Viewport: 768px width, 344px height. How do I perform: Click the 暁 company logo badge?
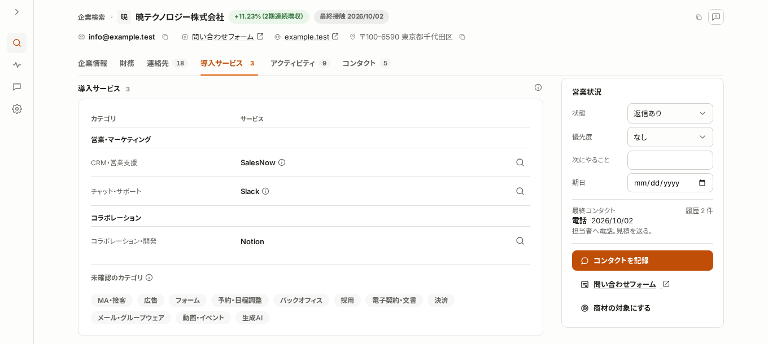coord(124,17)
